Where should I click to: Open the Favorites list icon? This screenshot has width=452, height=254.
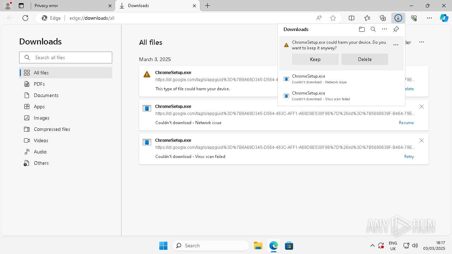pyautogui.click(x=367, y=18)
